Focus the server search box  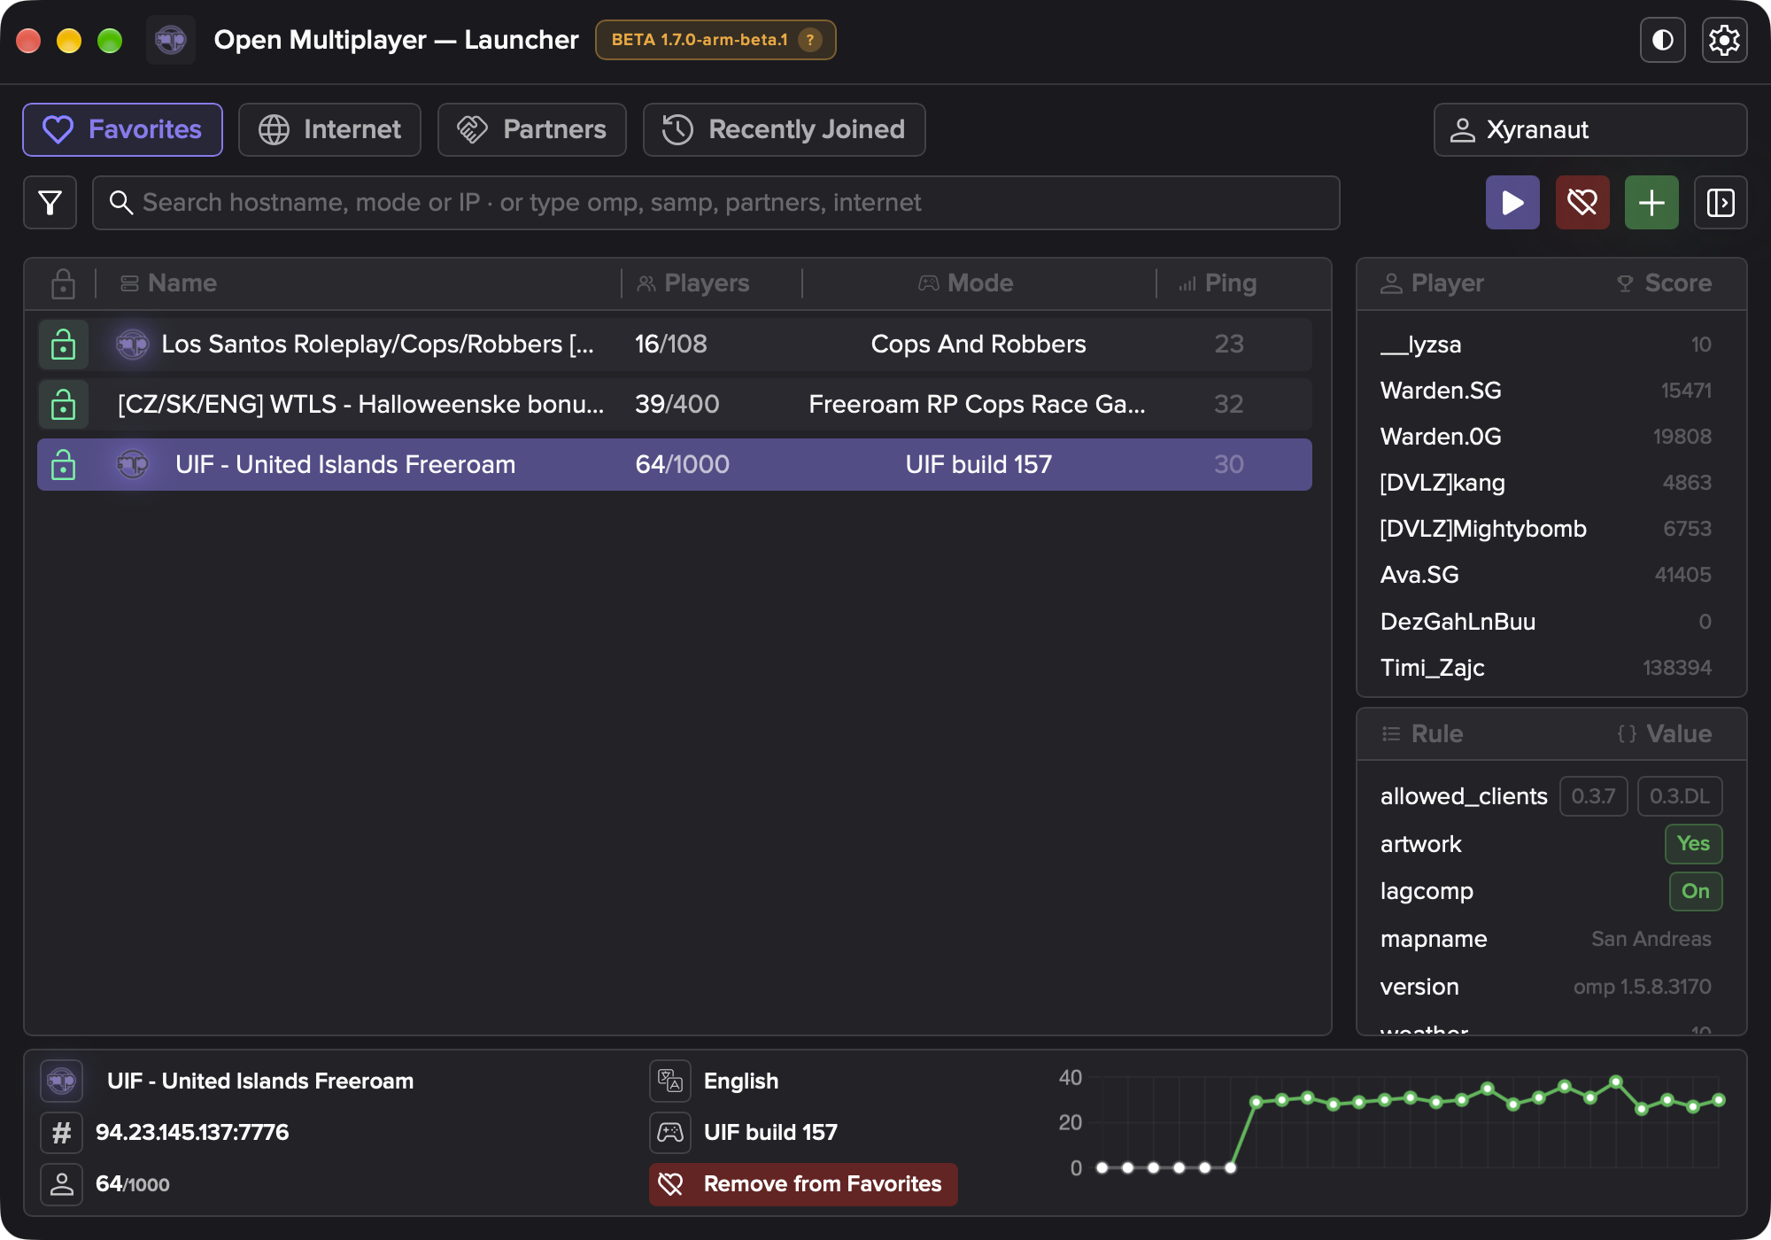pos(715,203)
